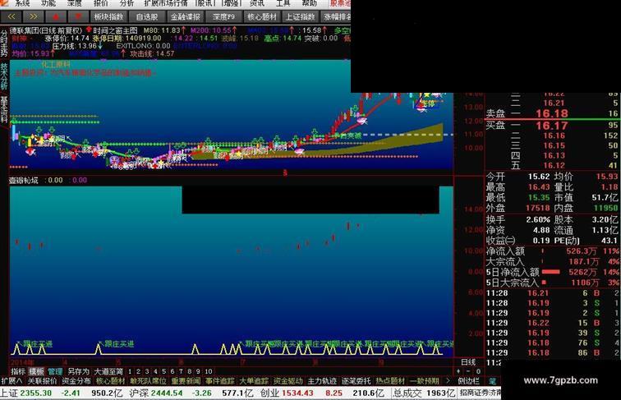Viewport: 621px width, 400px height.
Task: Click the red down arrow toolbar button
Action: 78,16
